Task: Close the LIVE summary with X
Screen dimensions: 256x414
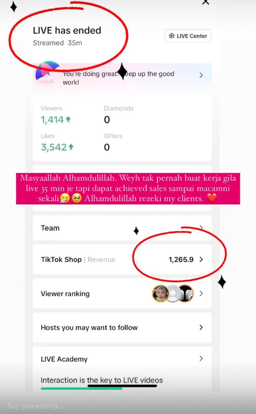Action: click(205, 2)
